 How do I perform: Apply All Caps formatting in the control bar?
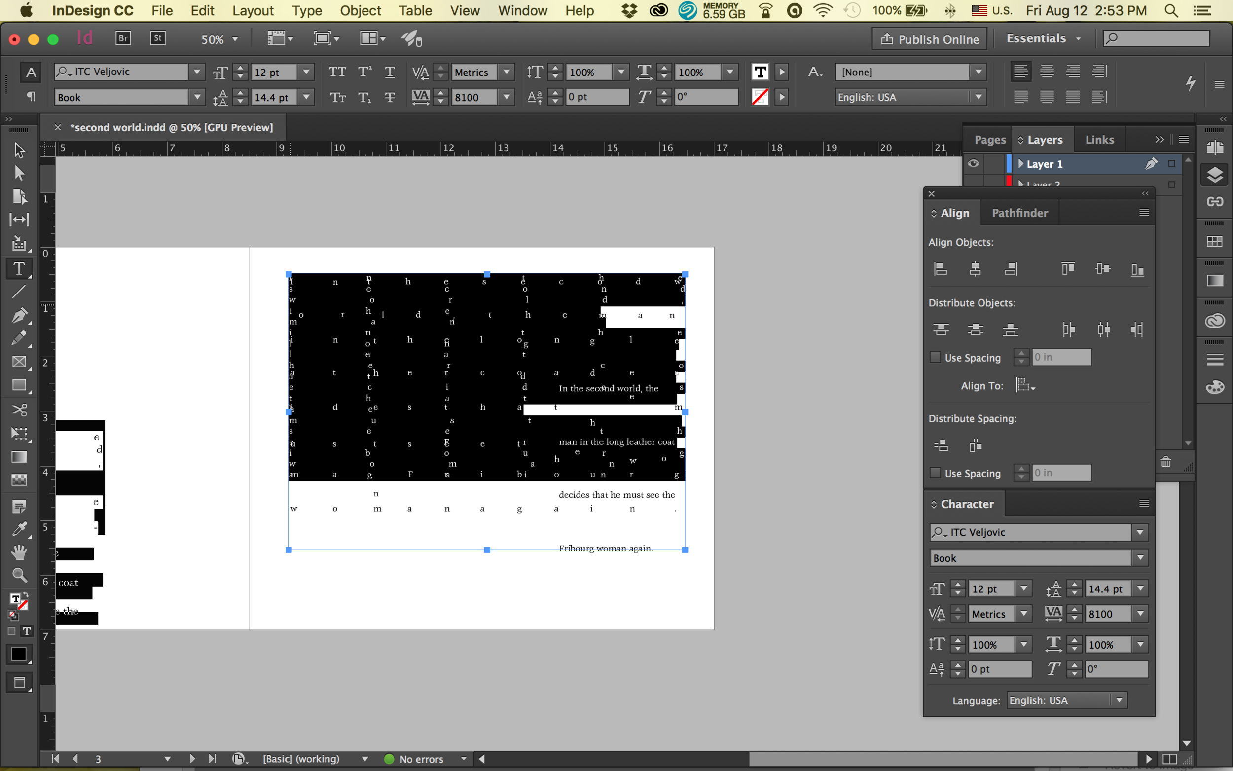point(337,72)
